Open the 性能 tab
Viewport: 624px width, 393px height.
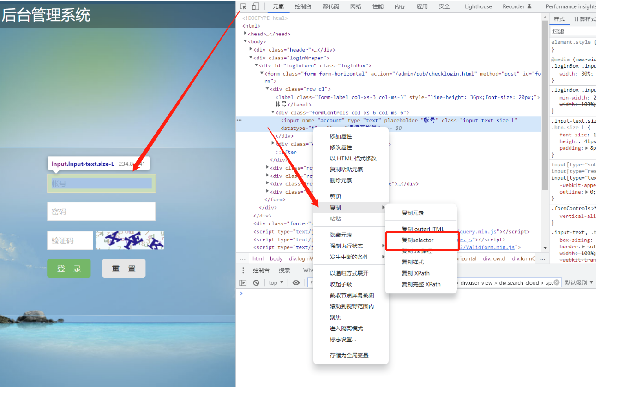click(378, 6)
